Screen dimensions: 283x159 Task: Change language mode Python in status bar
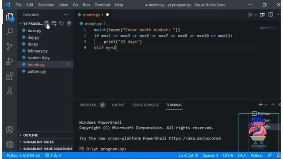click(256, 155)
